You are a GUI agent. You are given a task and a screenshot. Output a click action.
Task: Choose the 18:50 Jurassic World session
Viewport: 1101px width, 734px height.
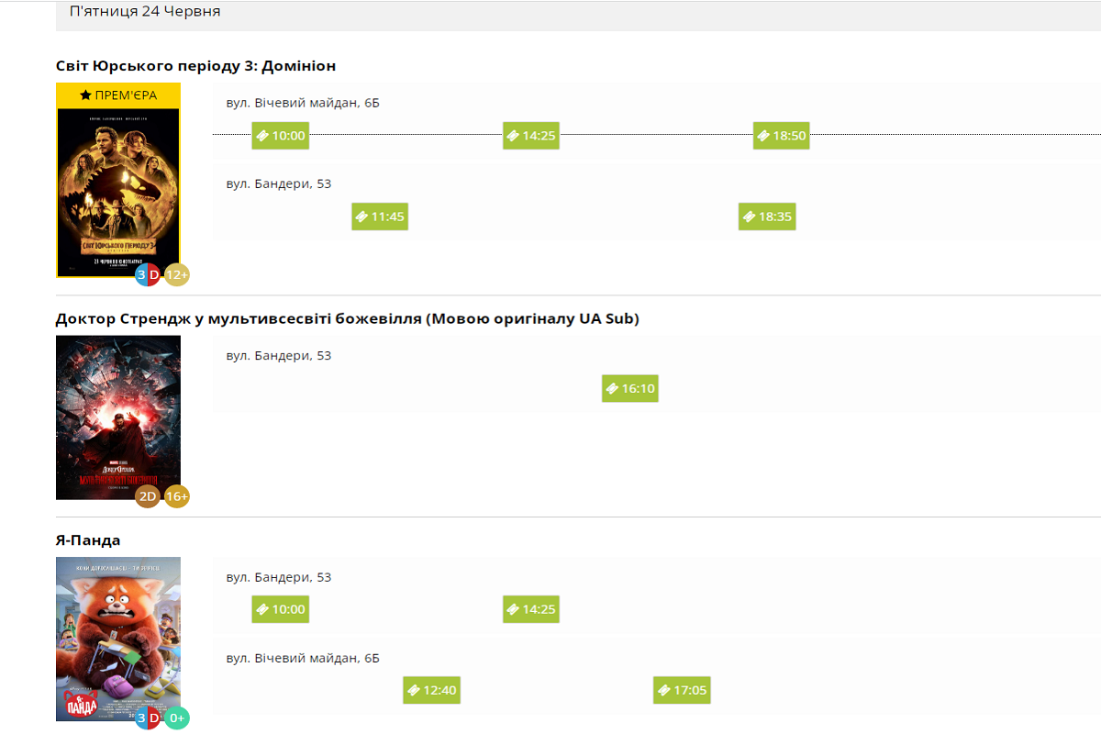tap(782, 136)
